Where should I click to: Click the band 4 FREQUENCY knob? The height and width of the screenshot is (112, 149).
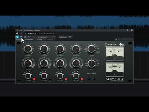(76, 63)
